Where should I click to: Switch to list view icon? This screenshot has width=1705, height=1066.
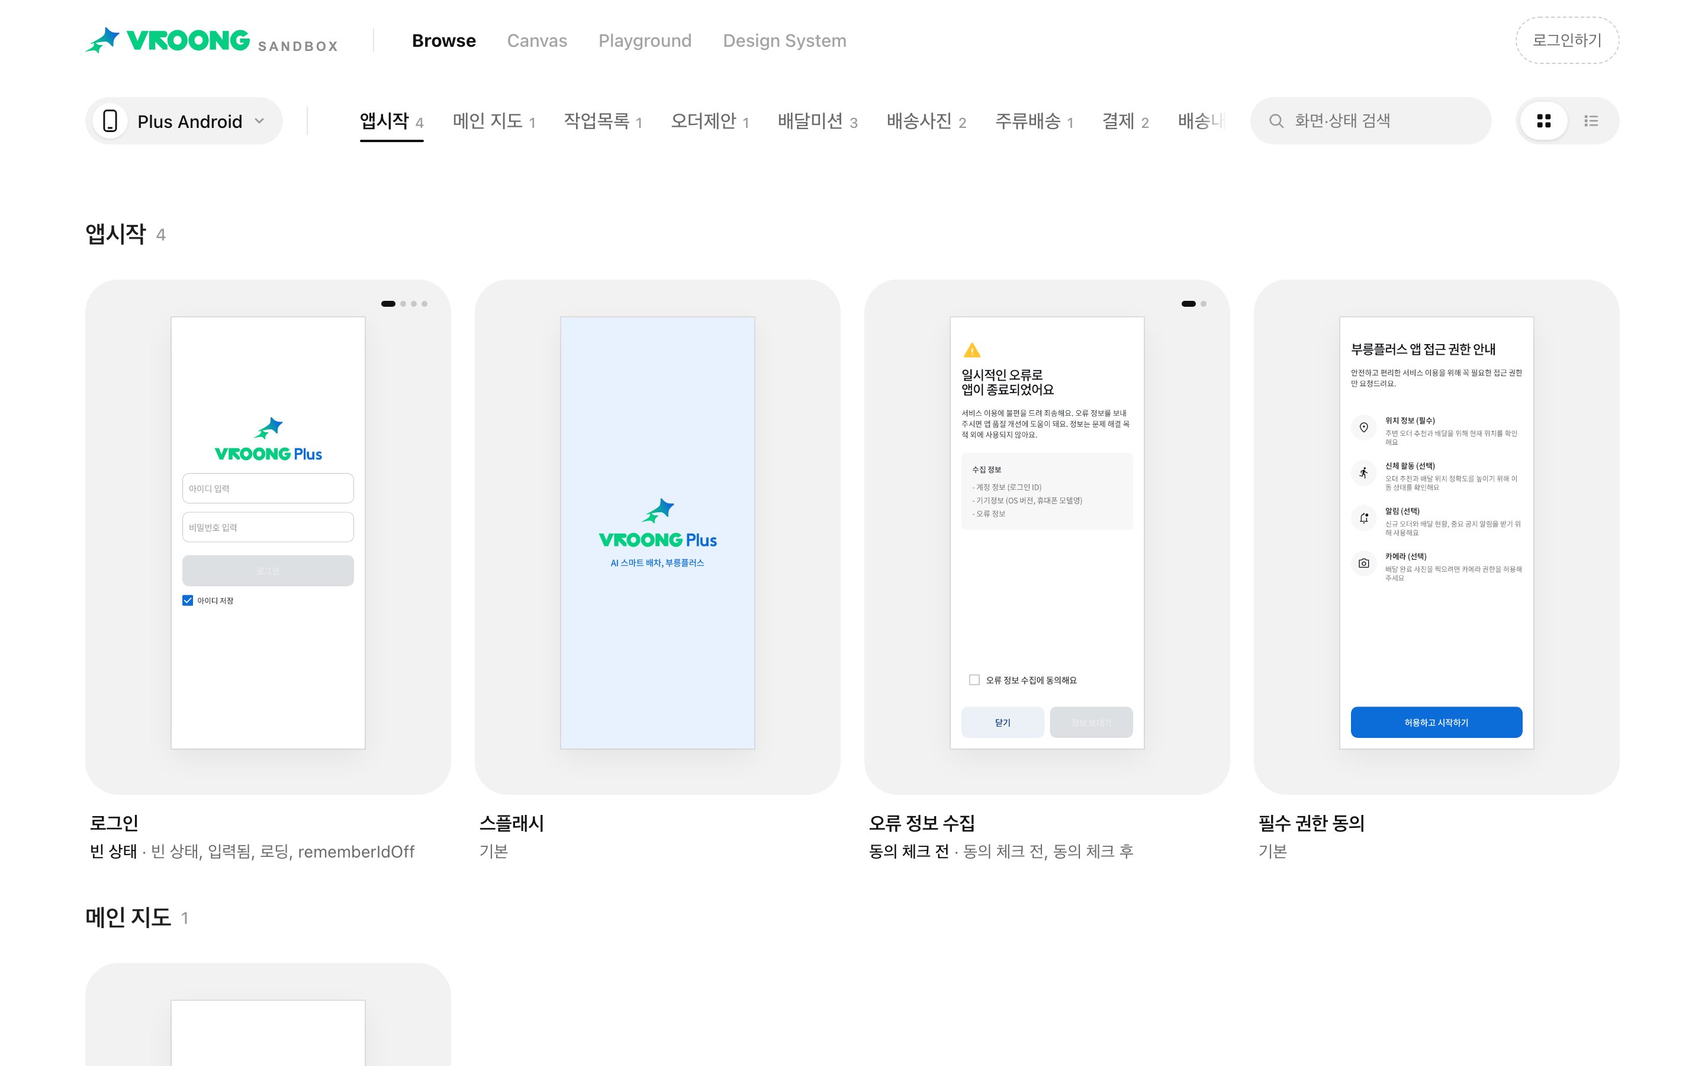1591,121
